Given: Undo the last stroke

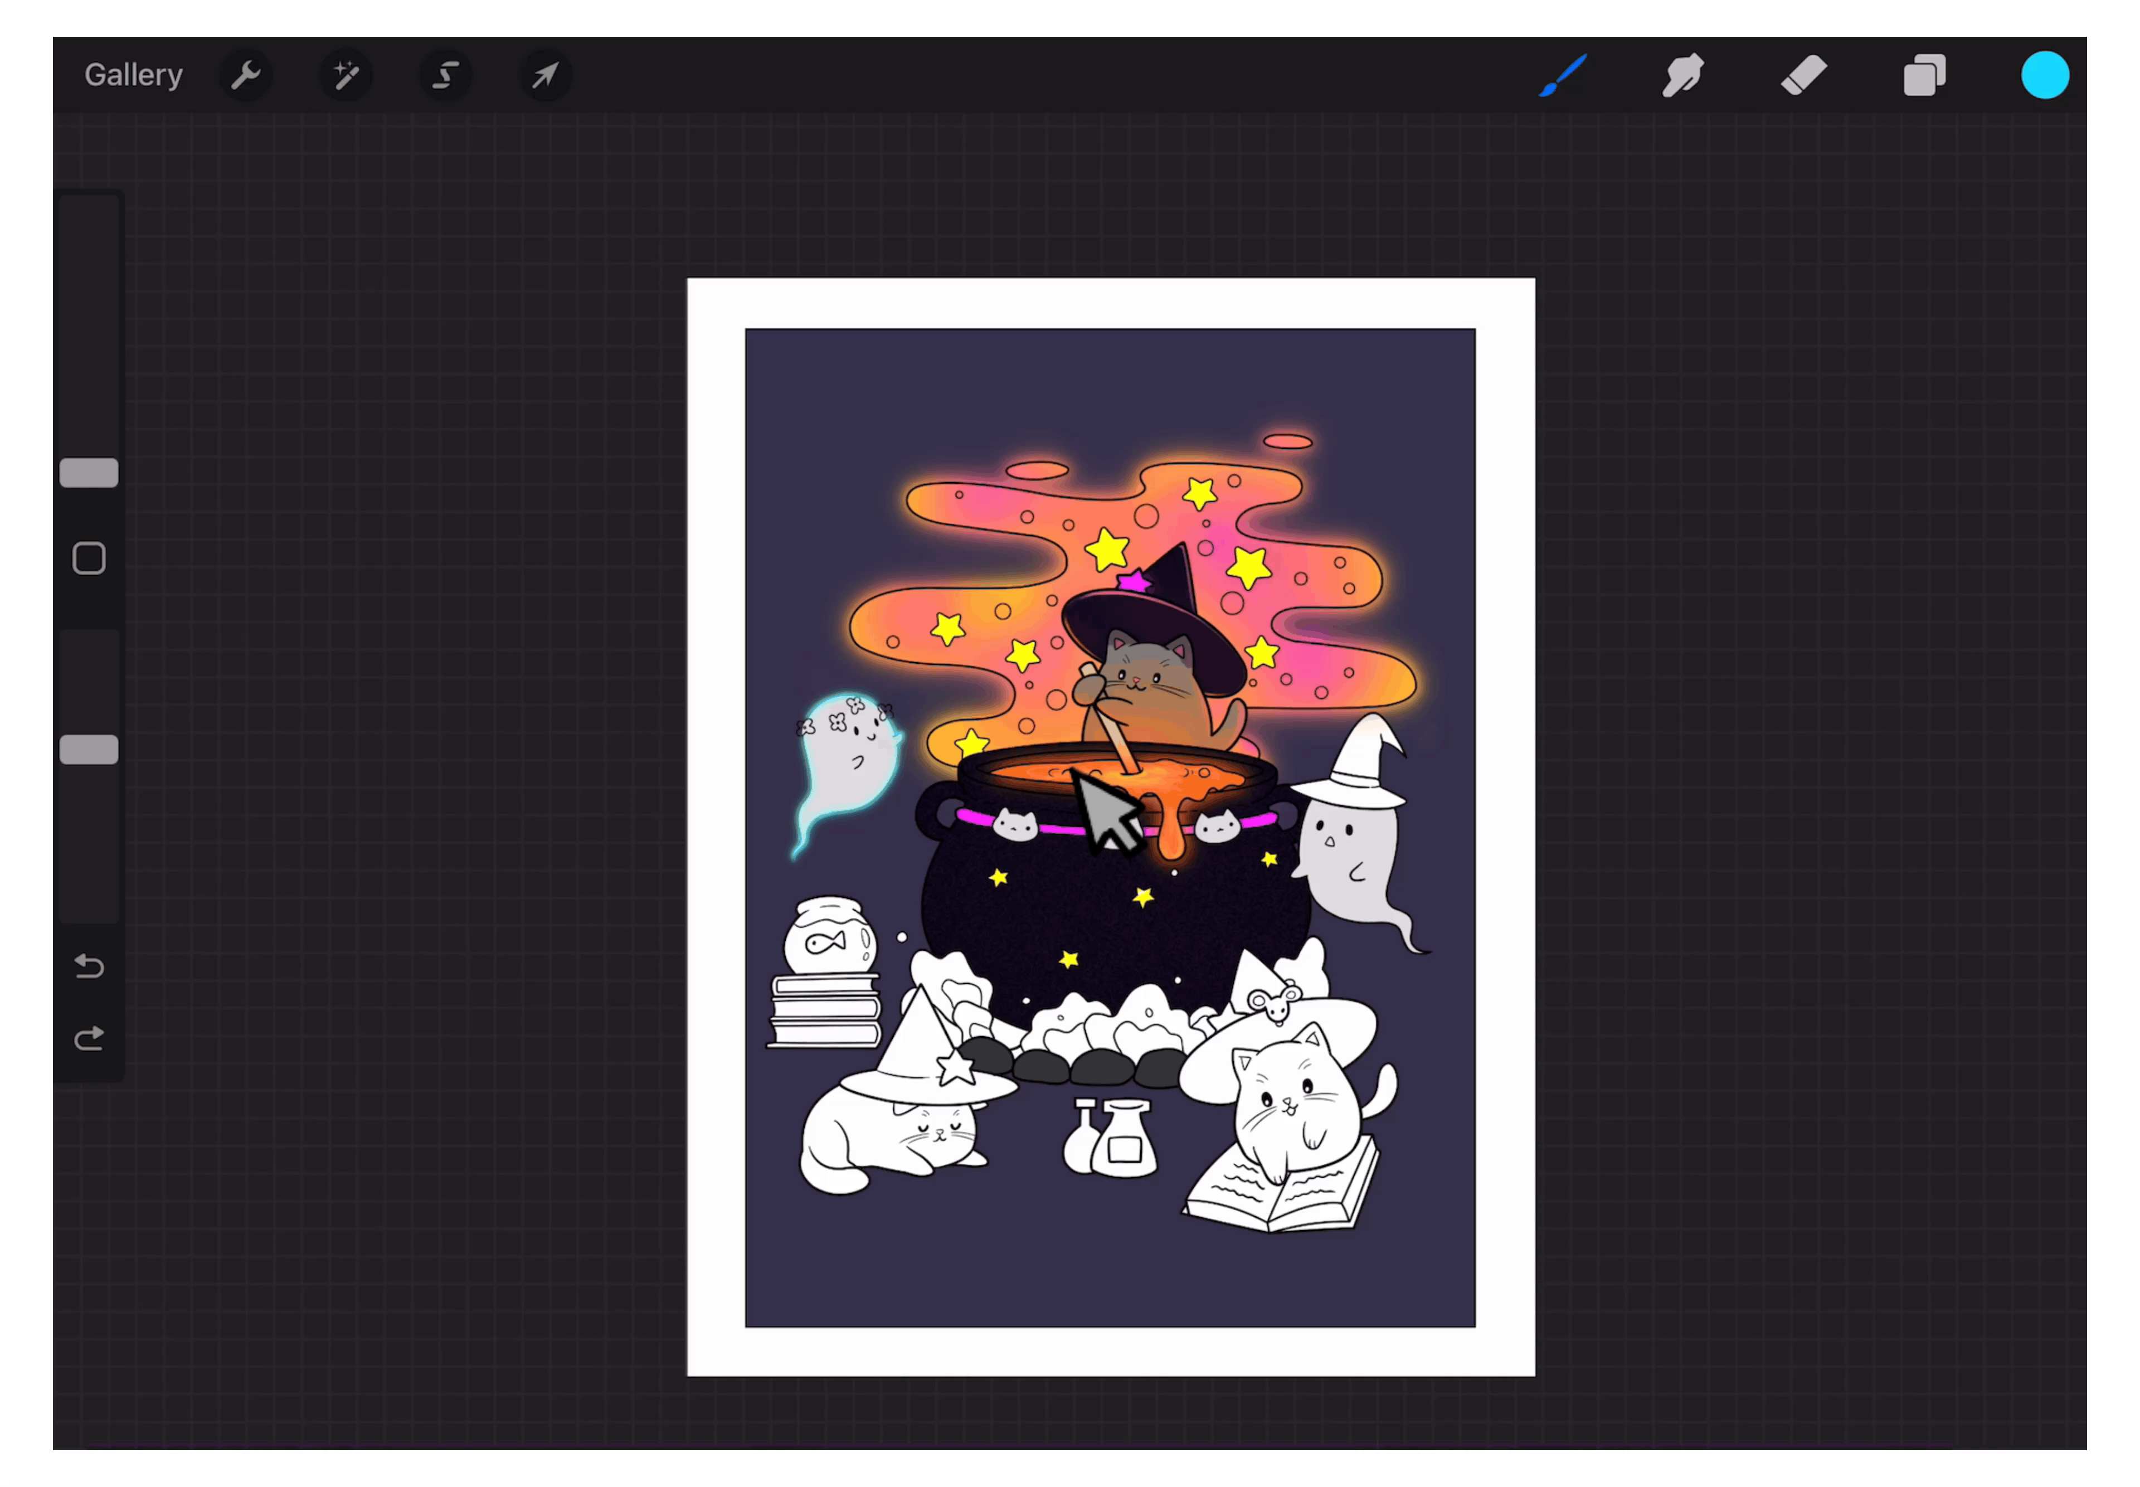Looking at the screenshot, I should 89,966.
